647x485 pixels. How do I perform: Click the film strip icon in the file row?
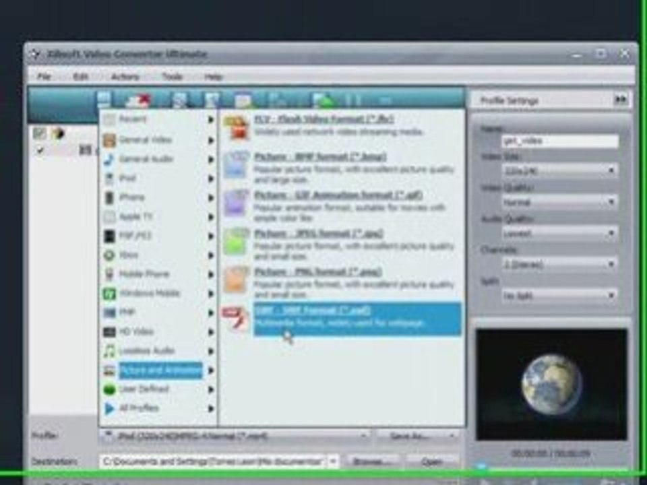(x=85, y=150)
